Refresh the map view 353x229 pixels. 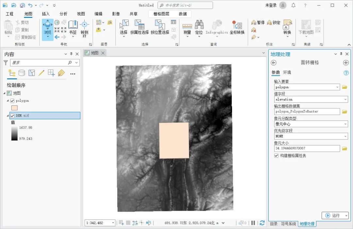click(262, 223)
